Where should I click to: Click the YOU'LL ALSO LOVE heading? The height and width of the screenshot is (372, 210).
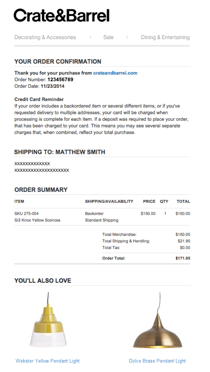click(x=42, y=280)
